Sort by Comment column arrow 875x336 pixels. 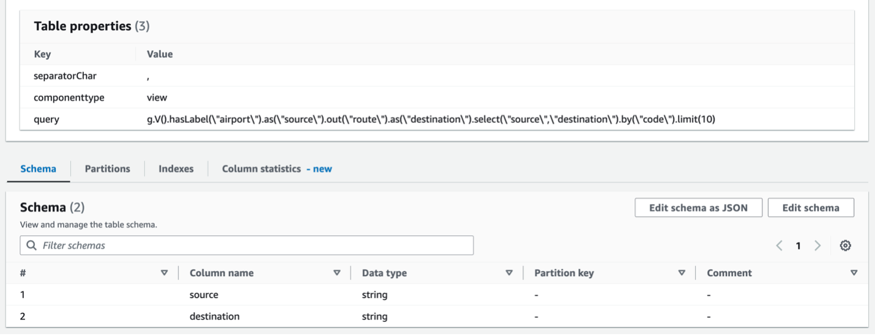click(854, 273)
